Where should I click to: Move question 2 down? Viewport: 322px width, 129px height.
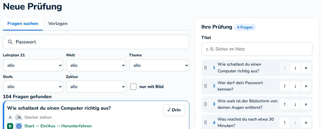(x=295, y=86)
